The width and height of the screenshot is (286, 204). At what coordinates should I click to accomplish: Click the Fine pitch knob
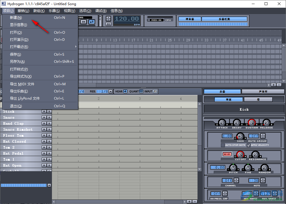click(248, 167)
